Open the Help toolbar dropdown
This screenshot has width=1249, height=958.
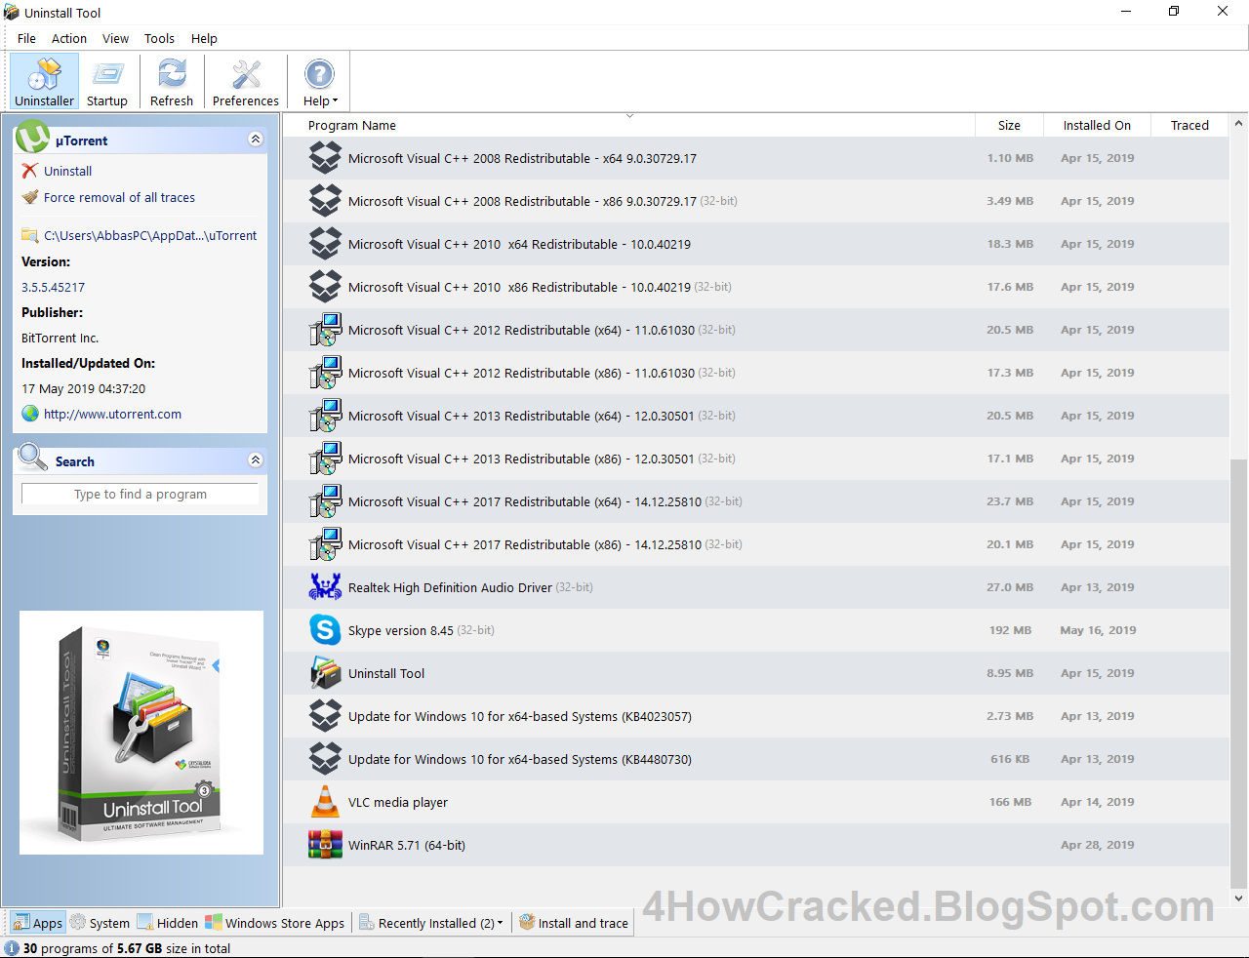320,82
